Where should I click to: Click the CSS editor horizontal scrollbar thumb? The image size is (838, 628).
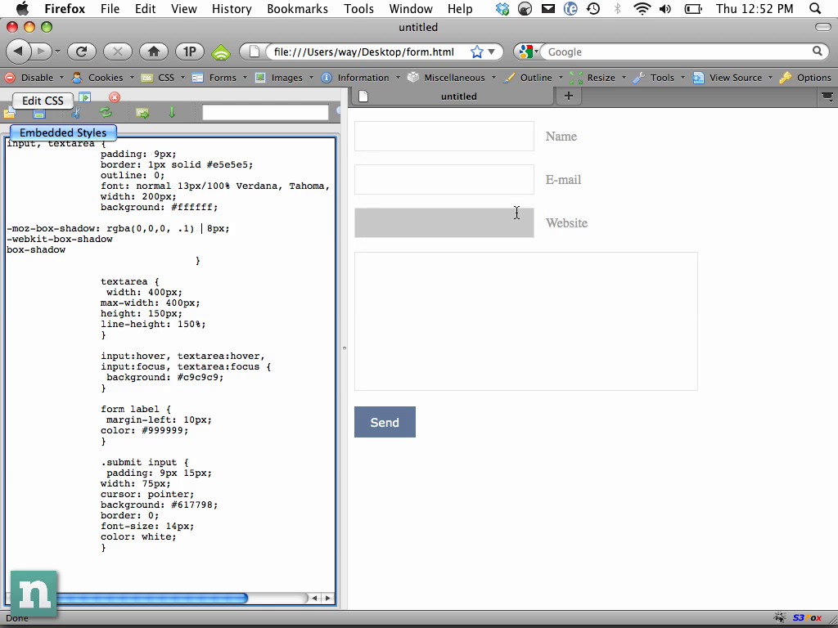click(x=151, y=598)
